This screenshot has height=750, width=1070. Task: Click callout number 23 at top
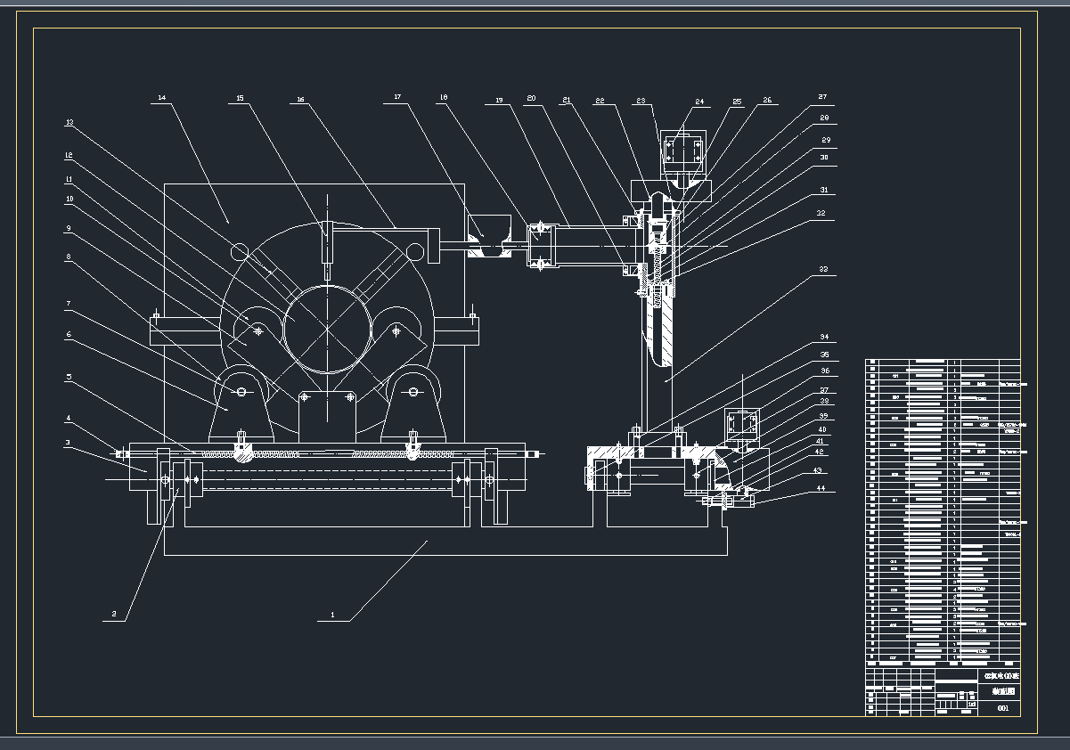[640, 102]
